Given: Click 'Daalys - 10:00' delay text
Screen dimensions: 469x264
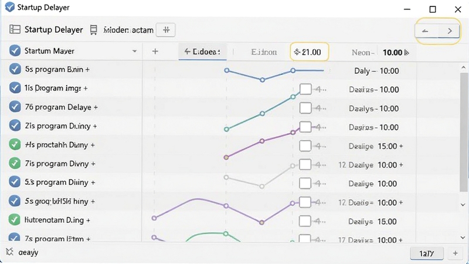Looking at the screenshot, I should 374,109.
